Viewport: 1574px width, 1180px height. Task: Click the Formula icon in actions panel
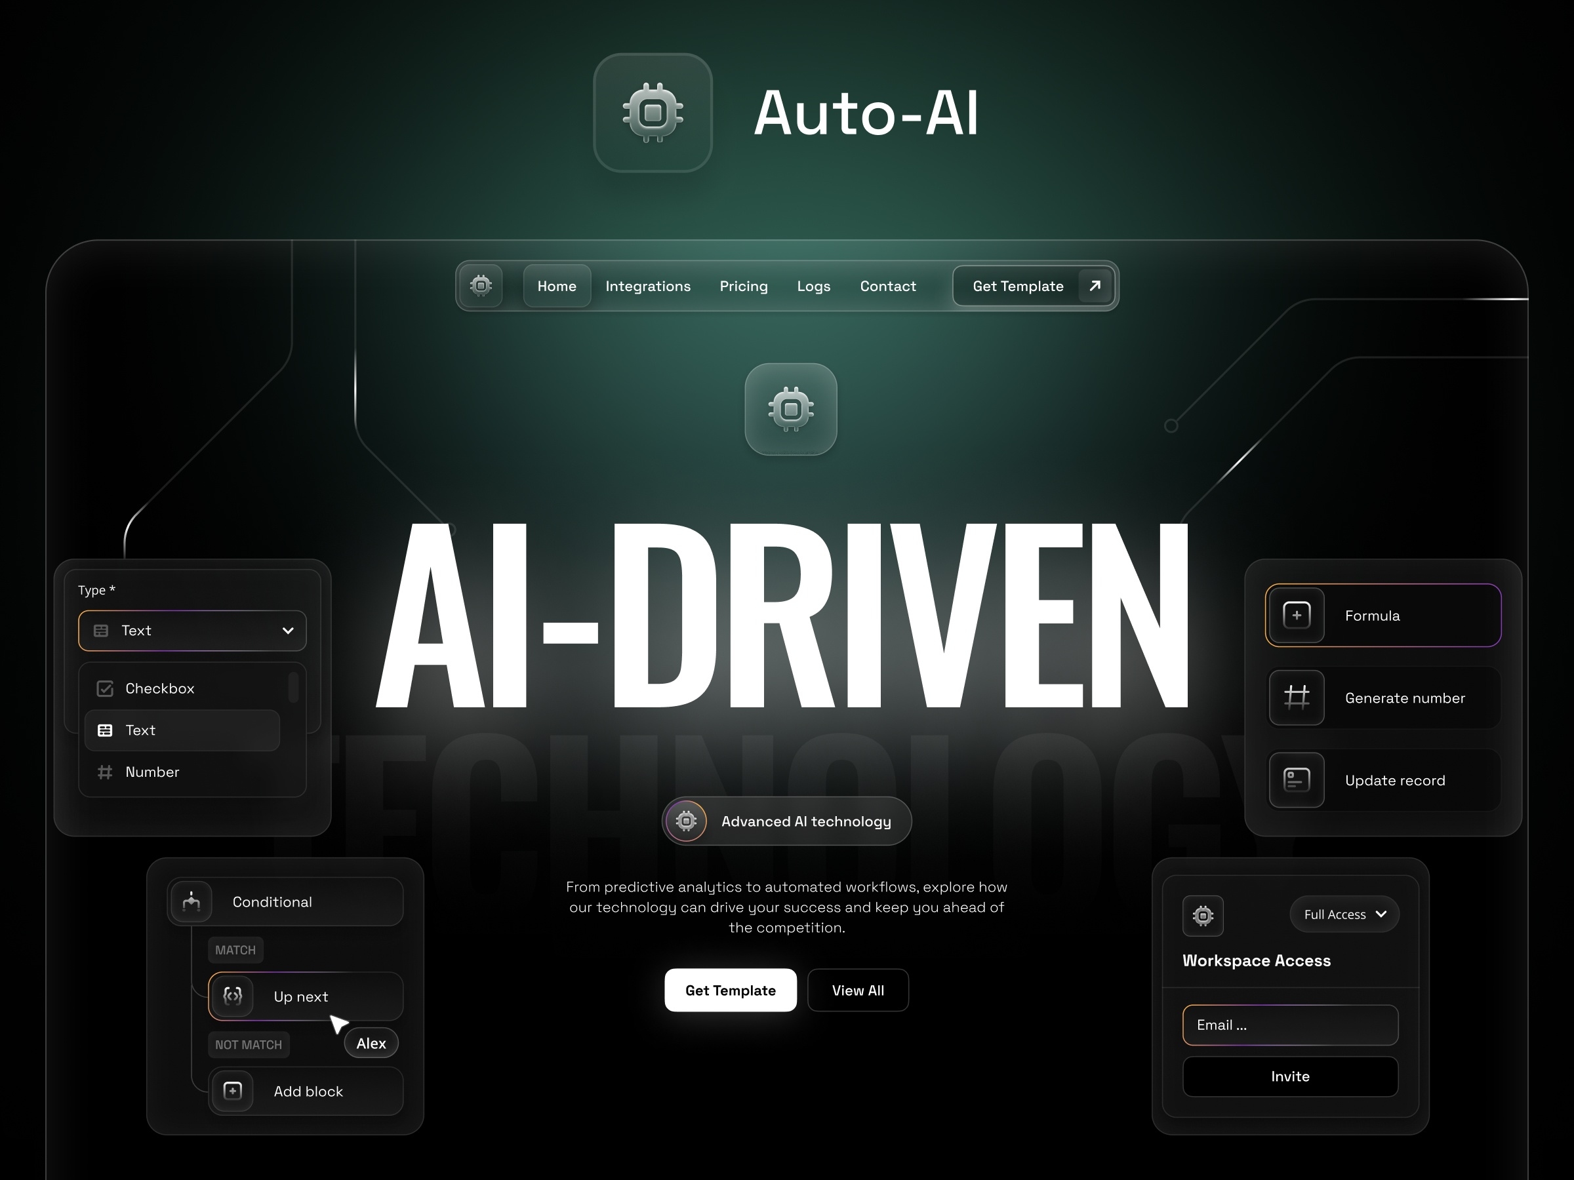[1297, 612]
